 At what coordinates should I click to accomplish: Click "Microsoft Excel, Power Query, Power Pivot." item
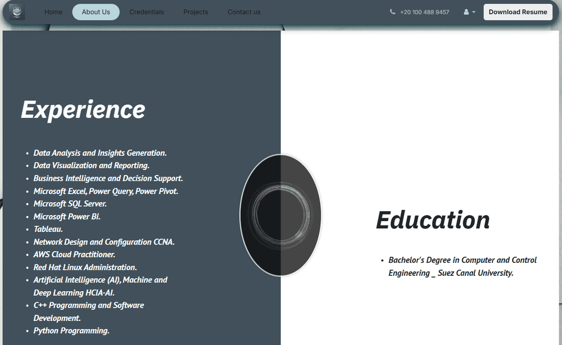tap(106, 191)
